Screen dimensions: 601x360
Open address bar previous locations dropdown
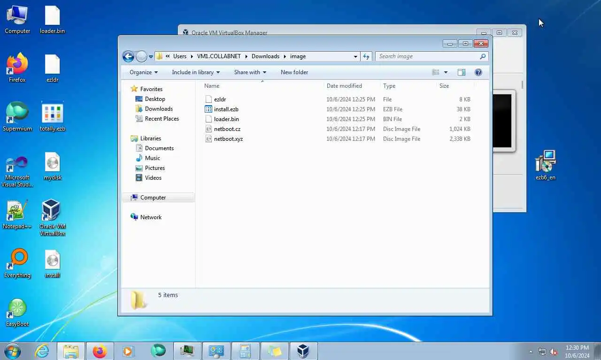[x=355, y=56]
